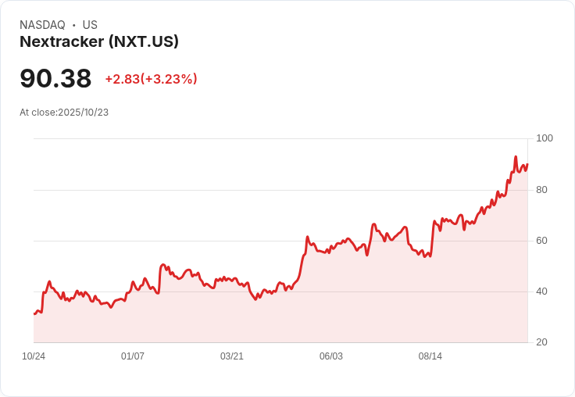The width and height of the screenshot is (575, 397).
Task: Click the 100 y-axis price label
Action: 545,138
